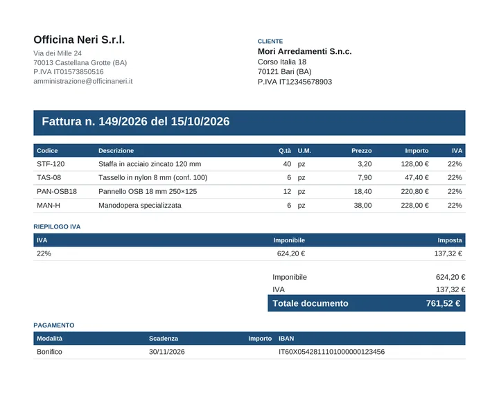Image resolution: width=499 pixels, height=394 pixels.
Task: Click the Manodopera specializzata description
Action: point(140,206)
